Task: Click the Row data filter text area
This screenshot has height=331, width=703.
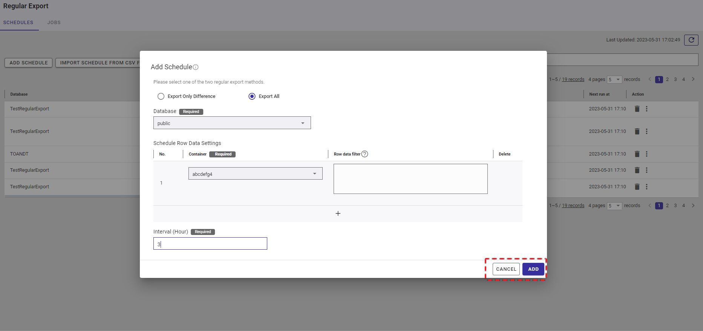Action: pyautogui.click(x=410, y=179)
